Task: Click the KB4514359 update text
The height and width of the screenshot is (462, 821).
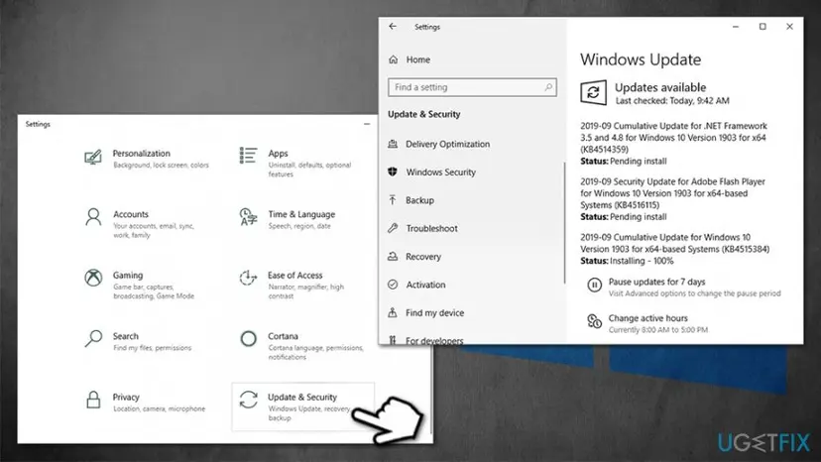Action: pyautogui.click(x=673, y=137)
